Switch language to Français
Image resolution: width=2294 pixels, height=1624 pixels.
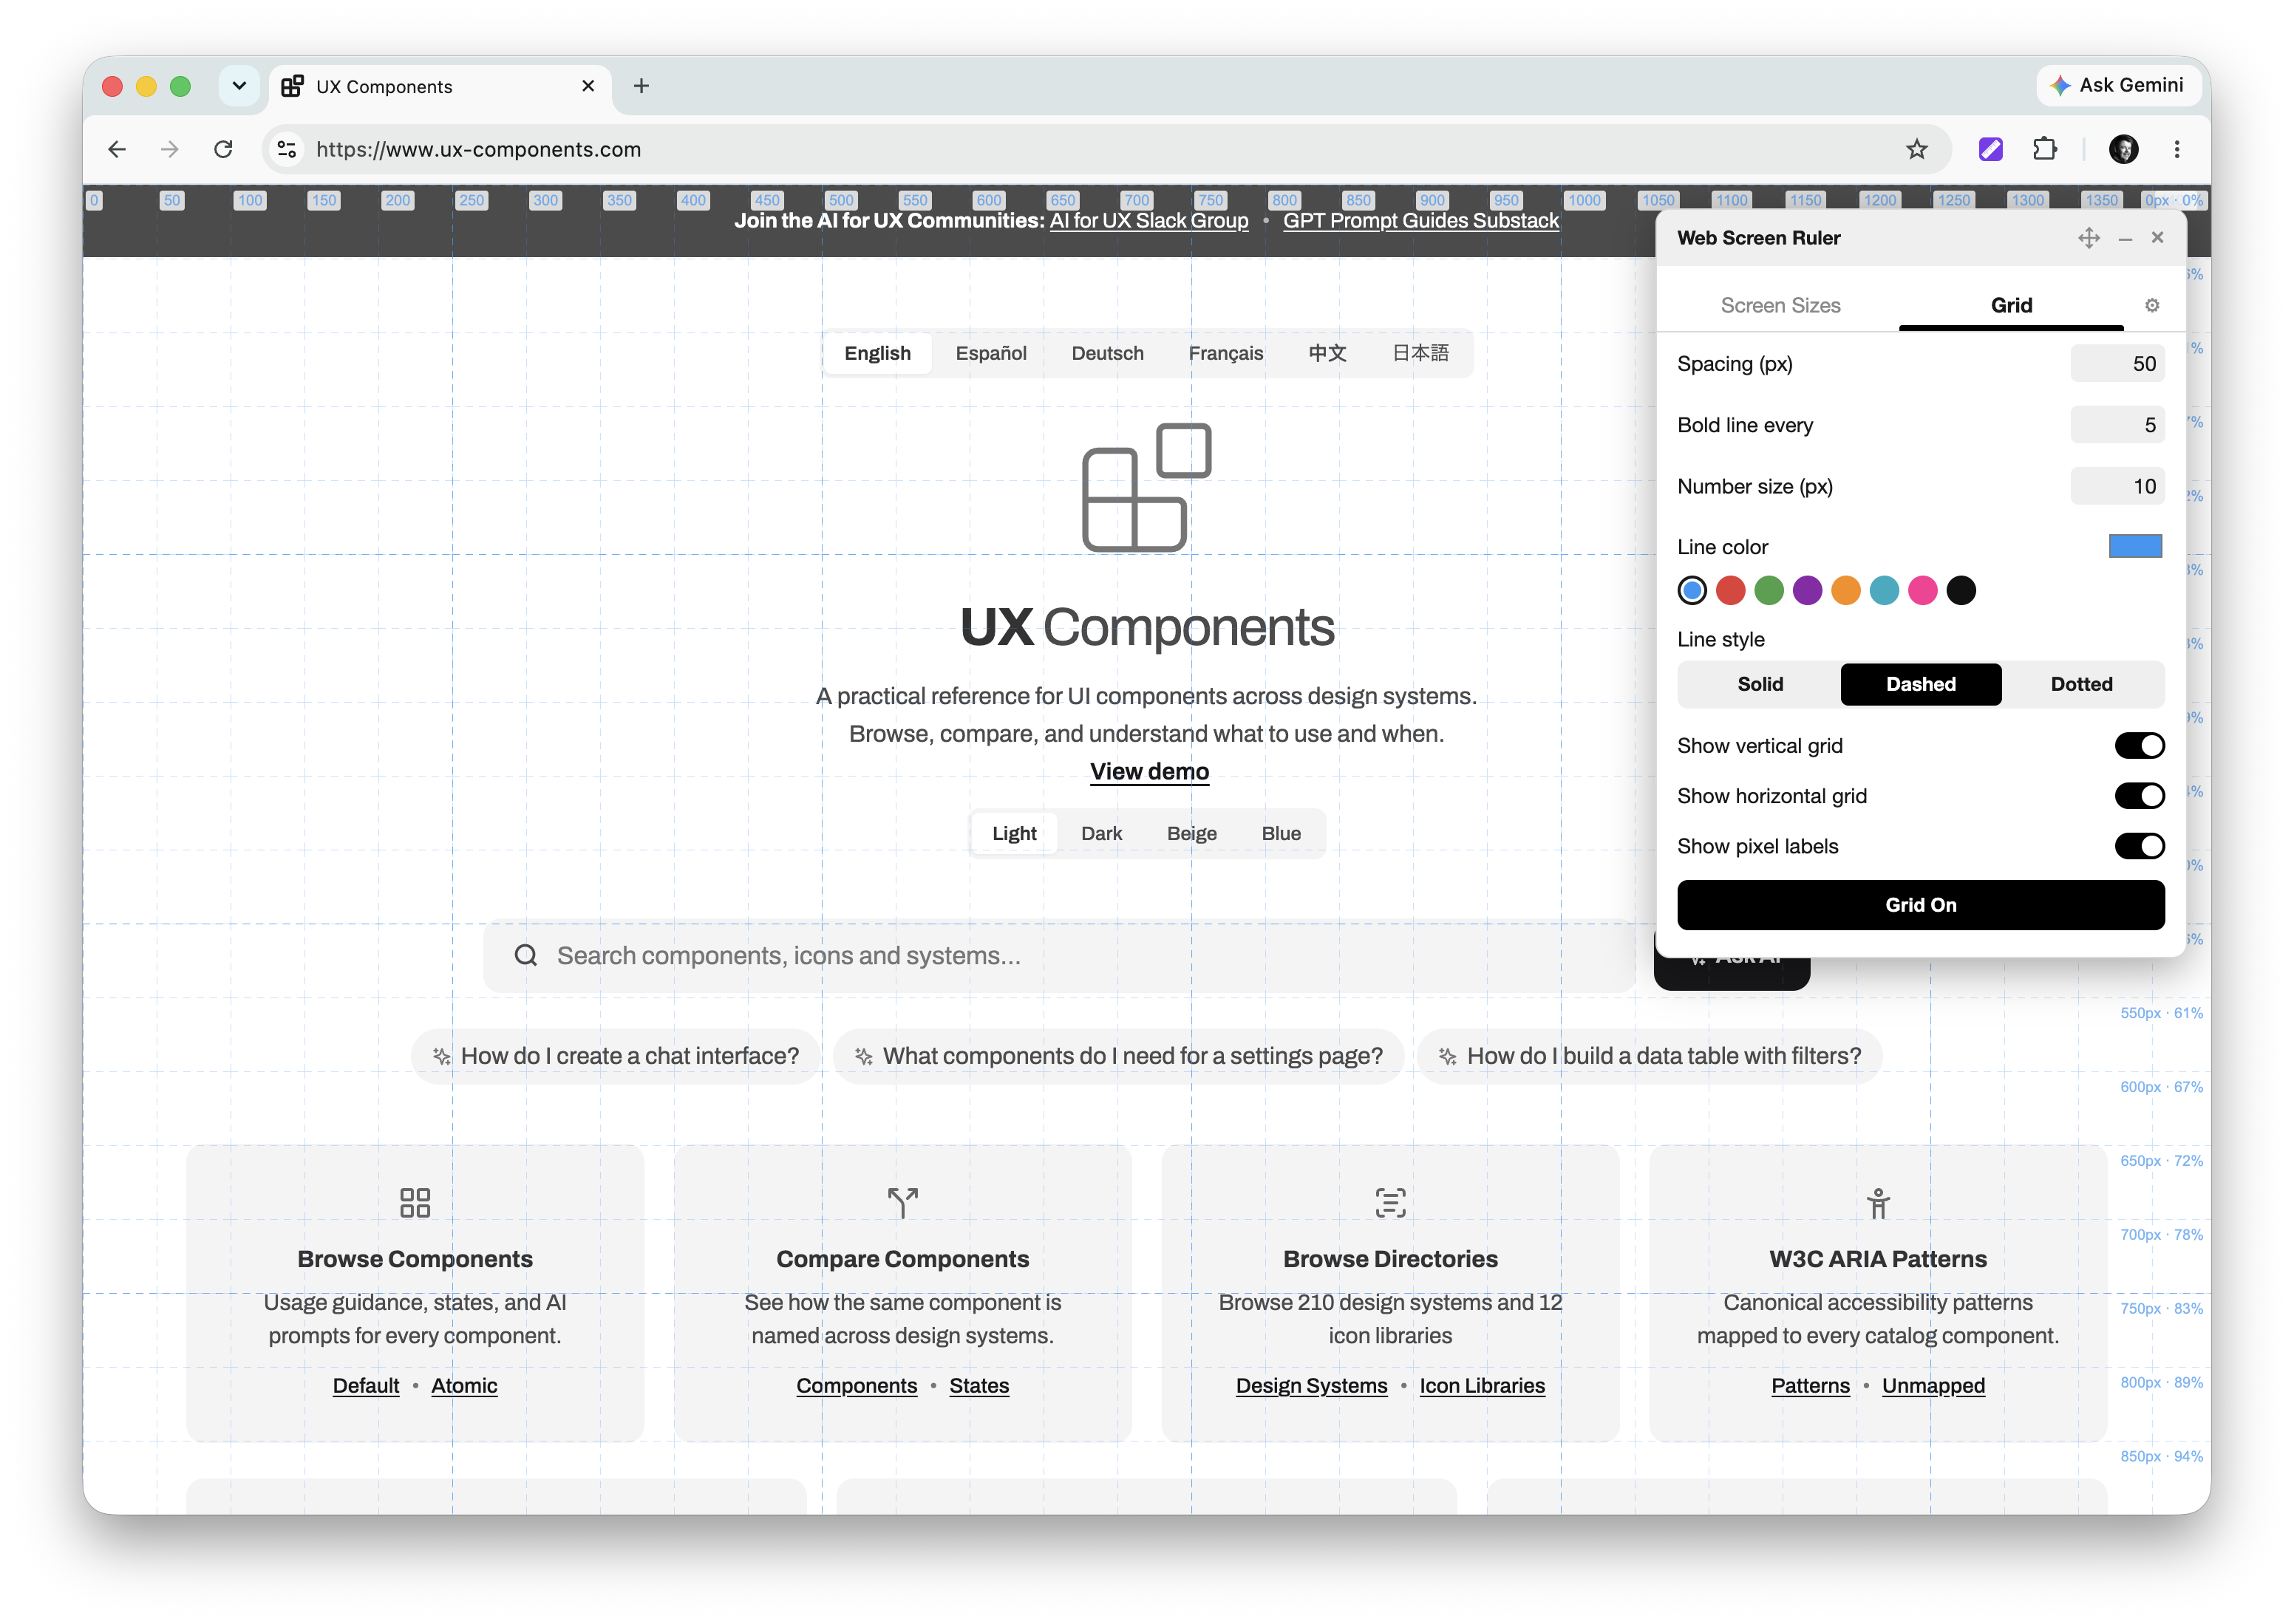click(1225, 353)
